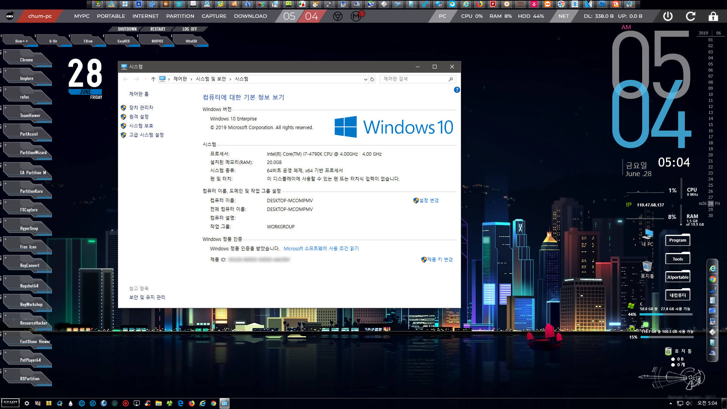The height and width of the screenshot is (409, 727).
Task: Open the INTERNET menu
Action: click(145, 16)
